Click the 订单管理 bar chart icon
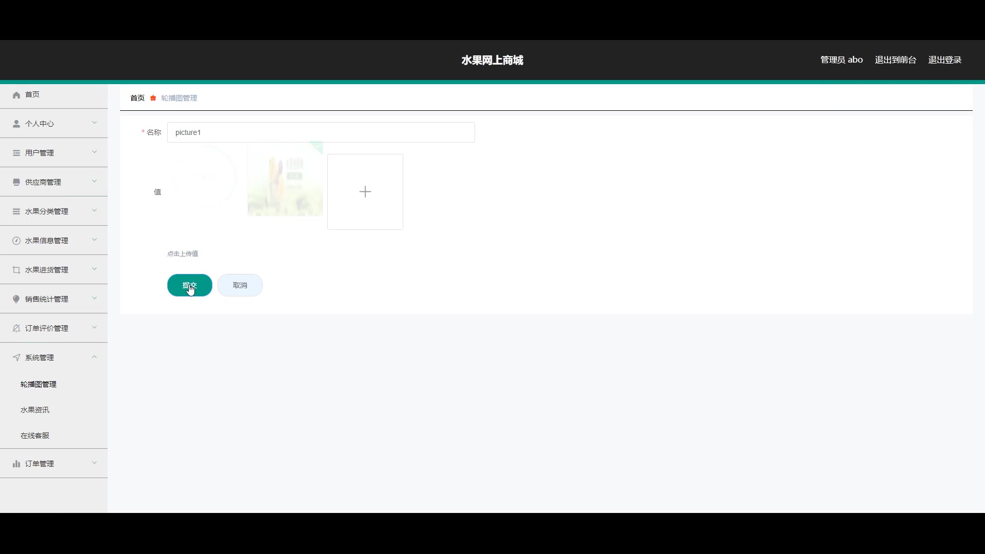The image size is (985, 554). [x=16, y=464]
